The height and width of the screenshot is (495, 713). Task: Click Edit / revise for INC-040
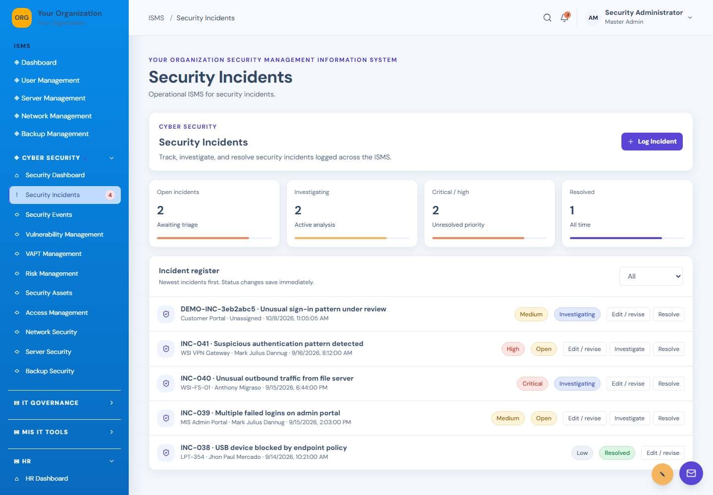[628, 384]
